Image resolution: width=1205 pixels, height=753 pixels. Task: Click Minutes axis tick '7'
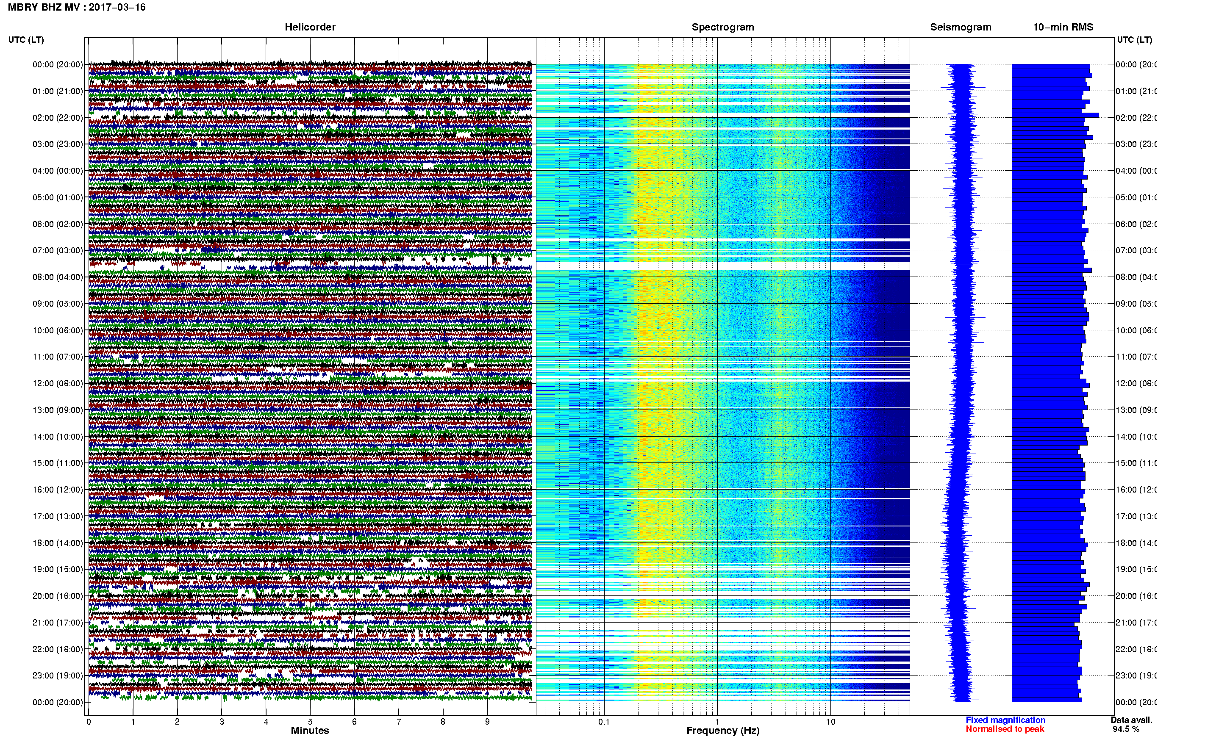pos(399,722)
